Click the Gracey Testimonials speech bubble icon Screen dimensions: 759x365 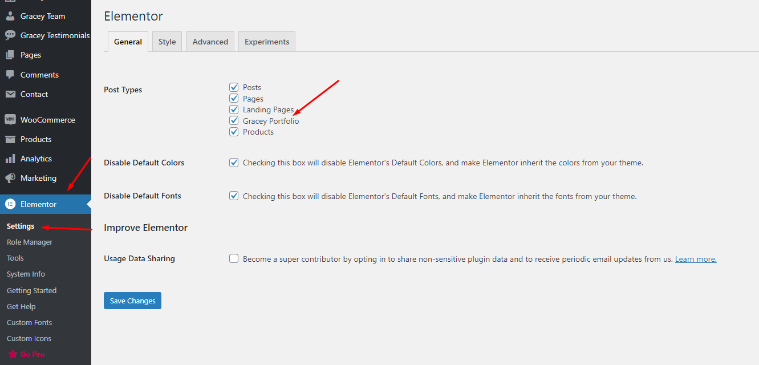pyautogui.click(x=10, y=35)
